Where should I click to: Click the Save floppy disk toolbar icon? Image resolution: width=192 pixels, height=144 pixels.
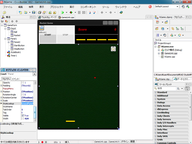pyautogui.click(x=33, y=12)
